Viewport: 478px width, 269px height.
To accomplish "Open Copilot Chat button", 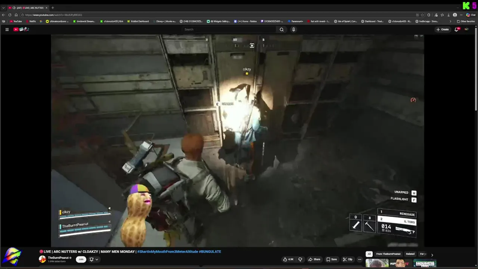I will tap(471, 15).
